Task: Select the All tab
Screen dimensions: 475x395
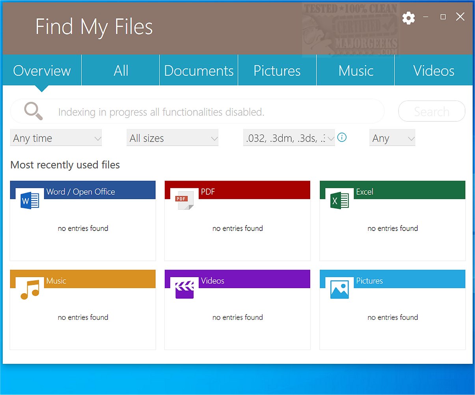Action: click(120, 71)
